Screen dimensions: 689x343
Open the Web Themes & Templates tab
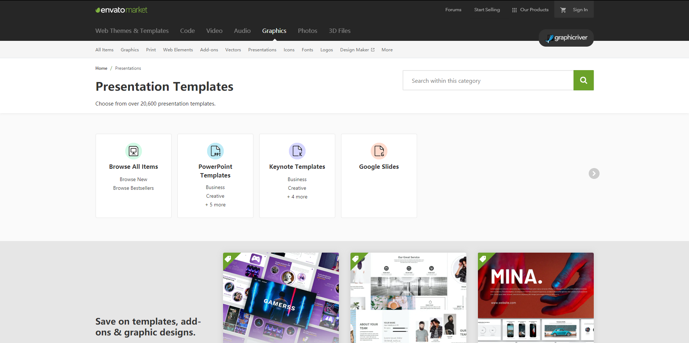tap(132, 31)
